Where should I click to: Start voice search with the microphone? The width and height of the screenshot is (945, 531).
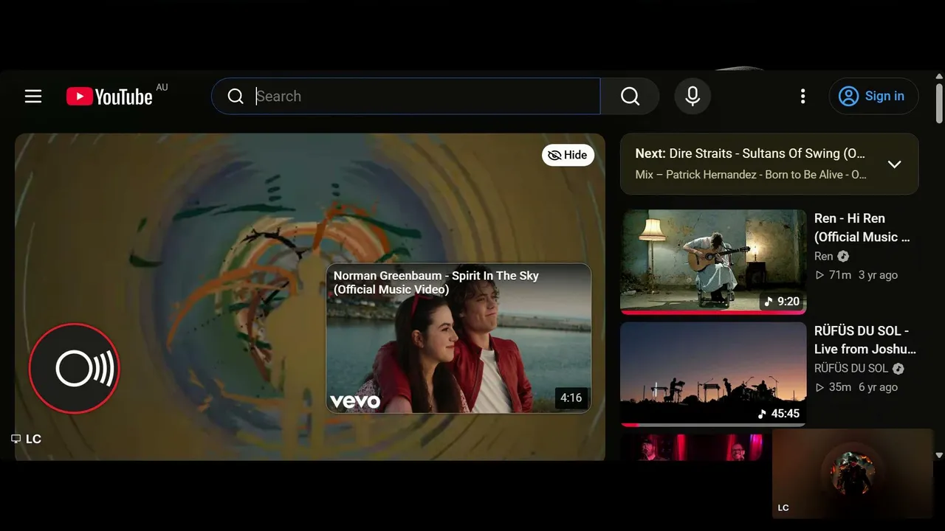pos(693,97)
